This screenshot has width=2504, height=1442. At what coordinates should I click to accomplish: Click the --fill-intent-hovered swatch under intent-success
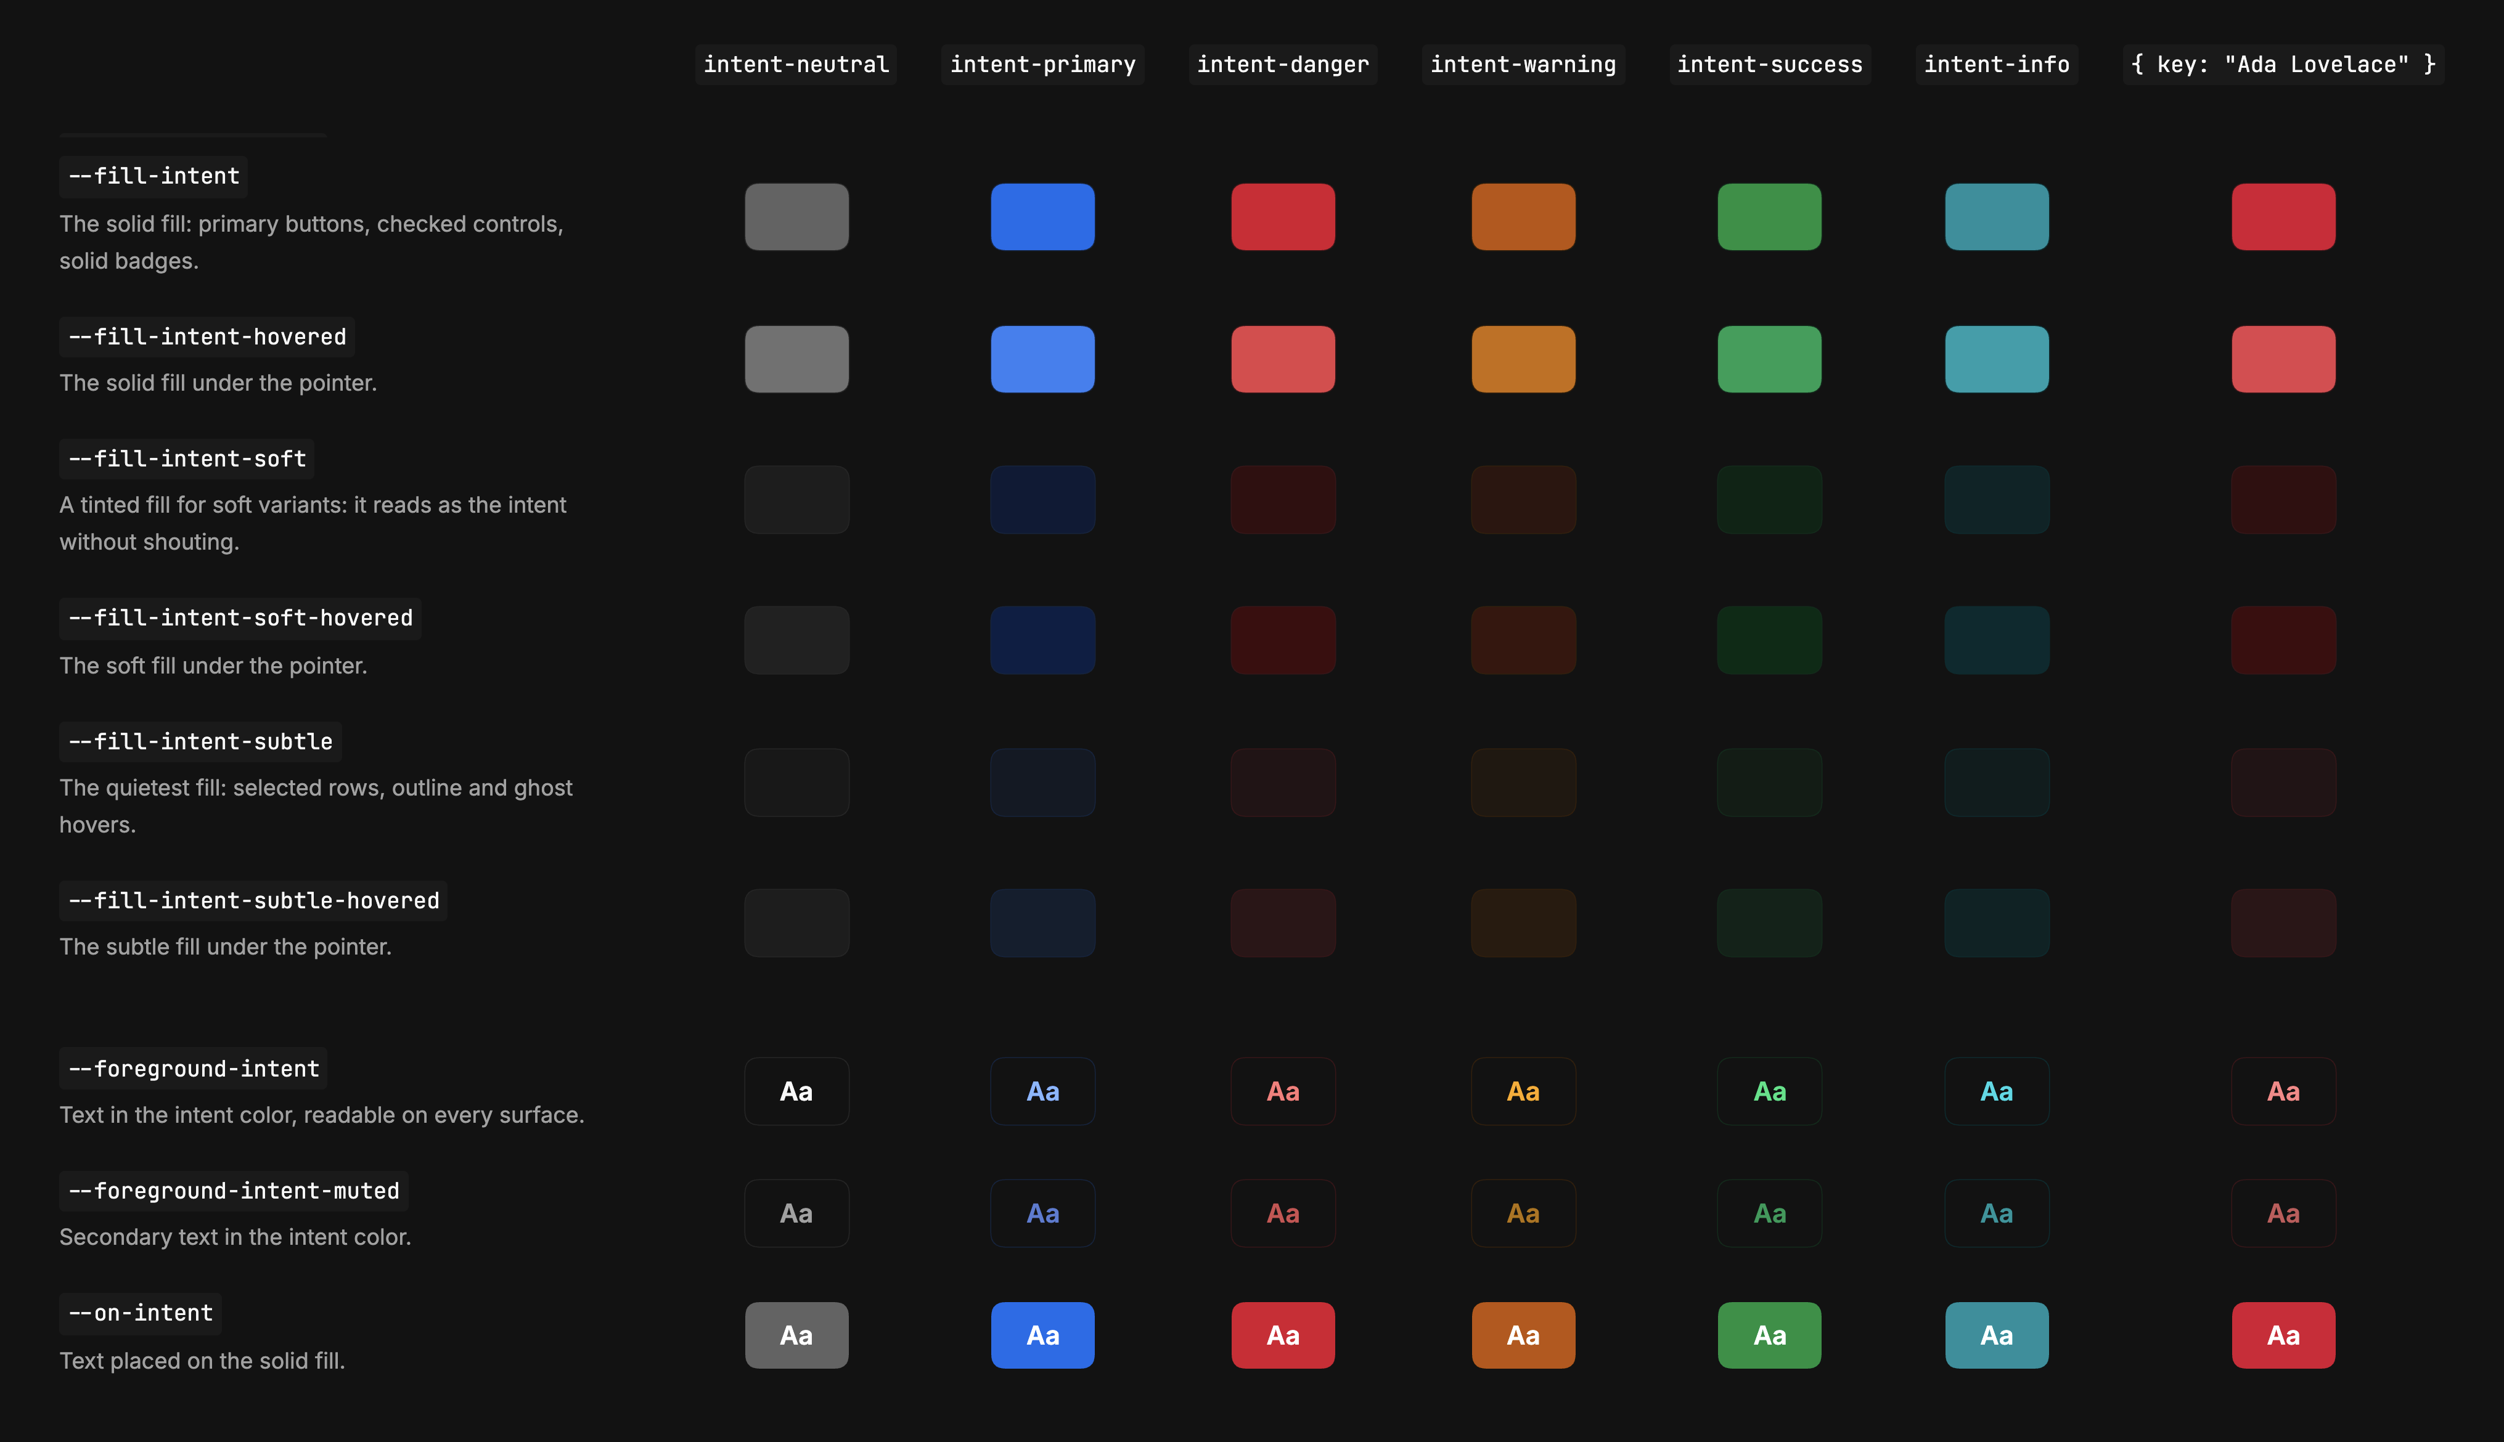1770,359
